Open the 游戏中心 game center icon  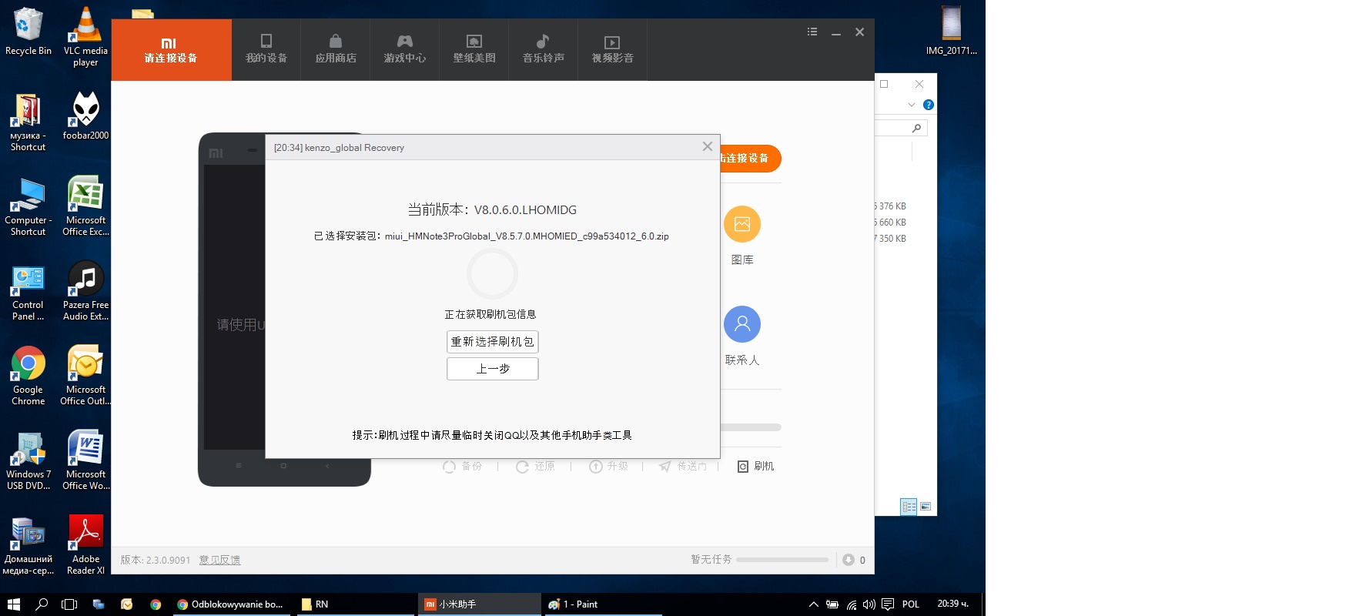404,49
